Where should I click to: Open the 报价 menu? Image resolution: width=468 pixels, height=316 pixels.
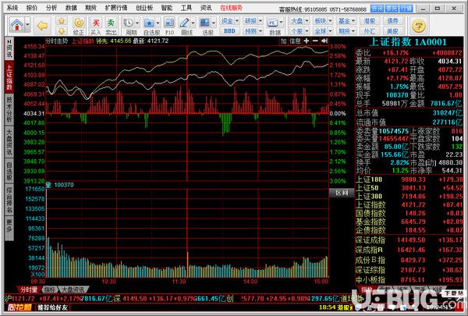[x=32, y=8]
